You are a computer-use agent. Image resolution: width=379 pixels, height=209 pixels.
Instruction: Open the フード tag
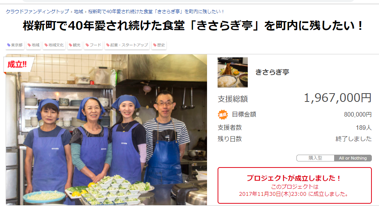93,45
